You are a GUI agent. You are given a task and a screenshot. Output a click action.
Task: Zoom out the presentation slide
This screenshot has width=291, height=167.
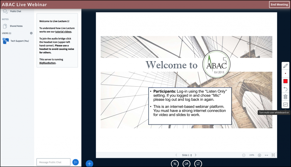click(244, 155)
